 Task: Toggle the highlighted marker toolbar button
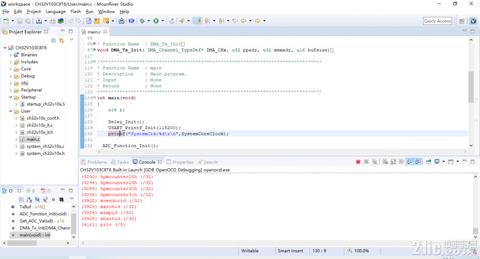(x=197, y=21)
